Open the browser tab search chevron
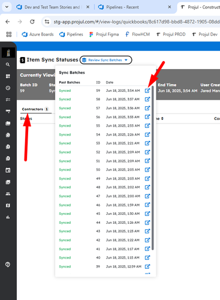Screen dimensions: 220x300 [x=7, y=7]
